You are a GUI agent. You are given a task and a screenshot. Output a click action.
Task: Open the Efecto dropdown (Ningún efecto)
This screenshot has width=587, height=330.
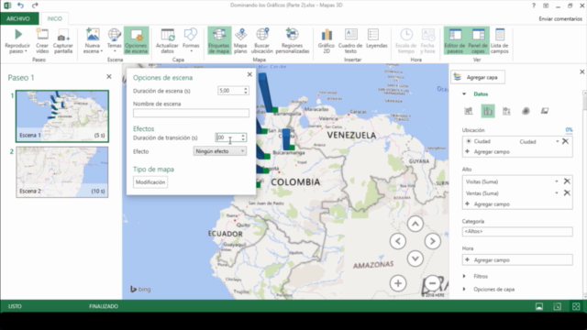(220, 151)
